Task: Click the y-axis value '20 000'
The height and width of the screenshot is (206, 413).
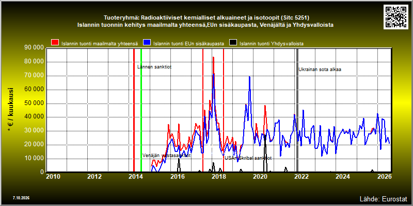Action: [34, 145]
